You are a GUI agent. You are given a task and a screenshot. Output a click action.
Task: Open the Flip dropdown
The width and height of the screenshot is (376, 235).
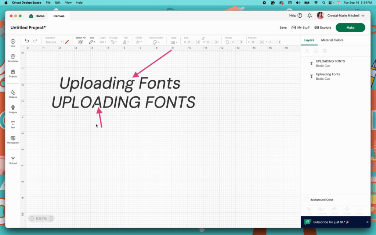(x=126, y=42)
